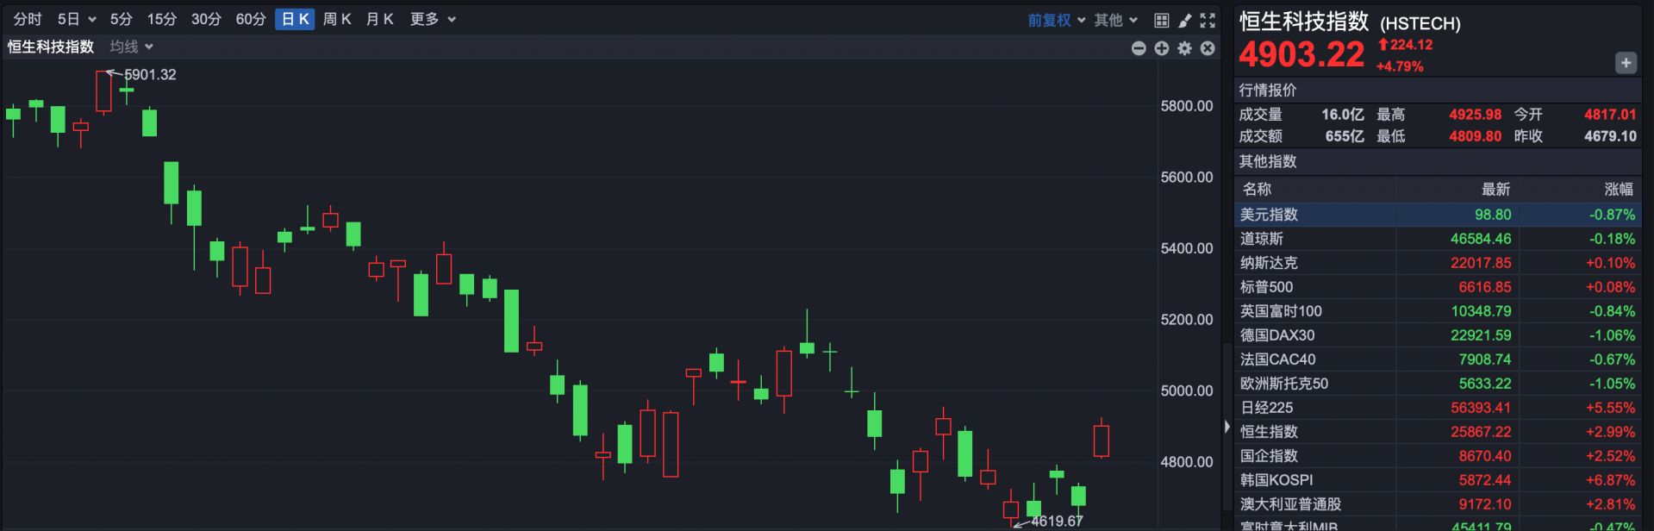
Task: Remove the chart panel with the X icon
Action: (x=1208, y=48)
